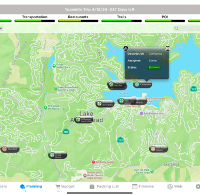The width and height of the screenshot is (200, 195).
Task: Tap the share icon on the Campsite popup
Action: tap(126, 48)
